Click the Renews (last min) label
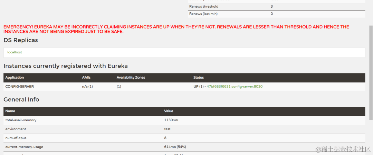The height and width of the screenshot is (155, 373). 203,14
